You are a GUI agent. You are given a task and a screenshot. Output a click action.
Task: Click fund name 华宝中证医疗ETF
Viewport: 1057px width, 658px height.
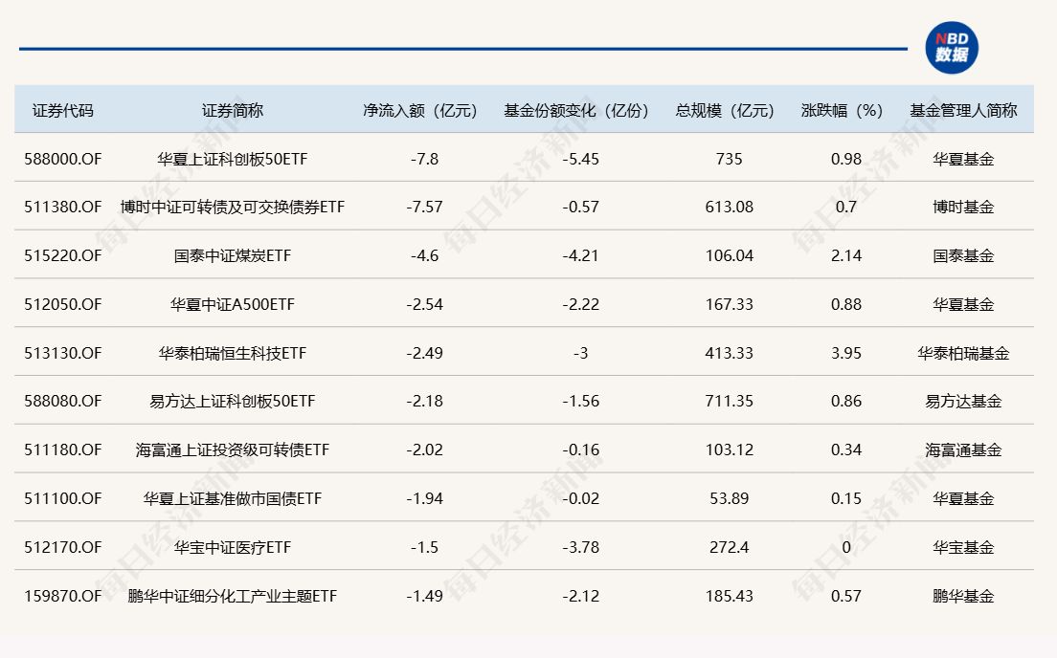click(x=233, y=547)
